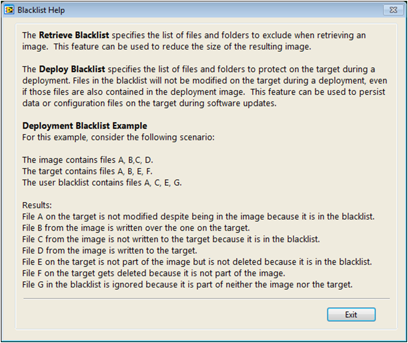
Task: Click the LabVIEW icon in the title bar
Action: coord(9,9)
